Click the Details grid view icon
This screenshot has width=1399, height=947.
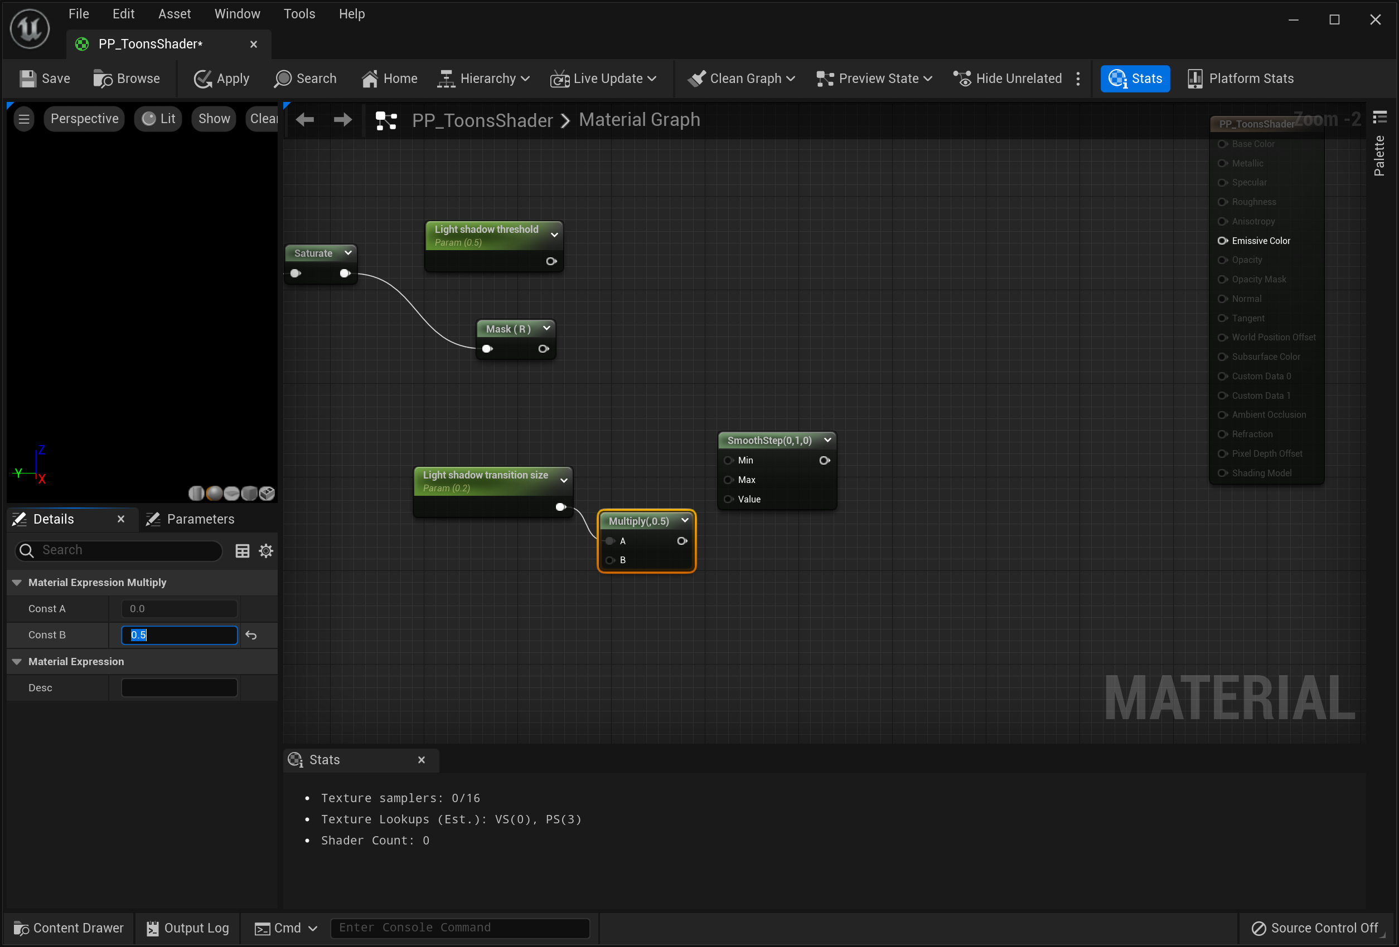point(242,551)
